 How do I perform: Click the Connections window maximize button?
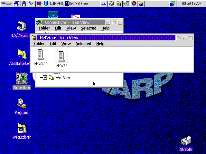coord(120,22)
